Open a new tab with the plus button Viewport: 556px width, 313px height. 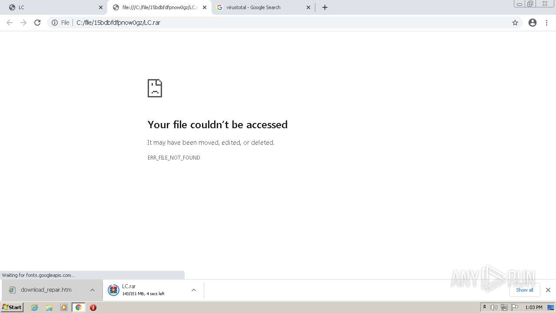[x=325, y=7]
